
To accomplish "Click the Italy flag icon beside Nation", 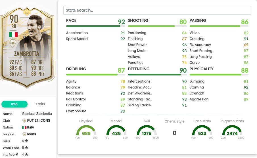I will 24,128.
